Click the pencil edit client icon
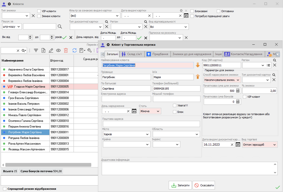The height and width of the screenshot is (192, 283). (51, 51)
